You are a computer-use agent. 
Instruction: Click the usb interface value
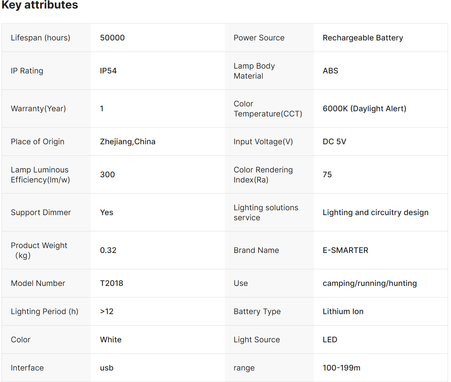pyautogui.click(x=107, y=368)
